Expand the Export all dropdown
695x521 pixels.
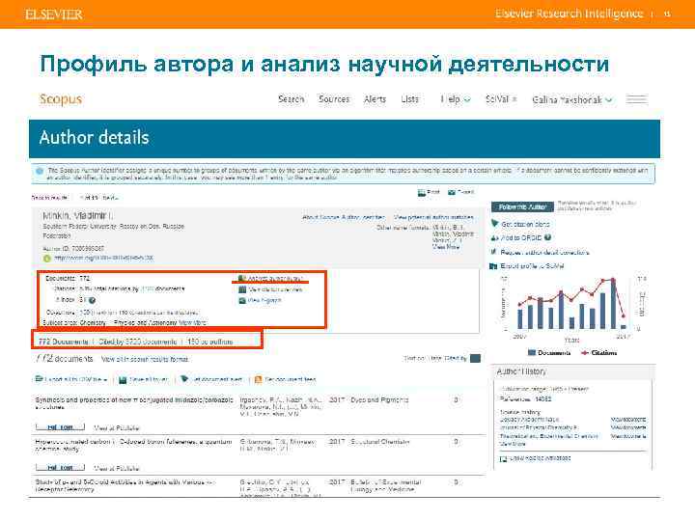click(x=71, y=379)
